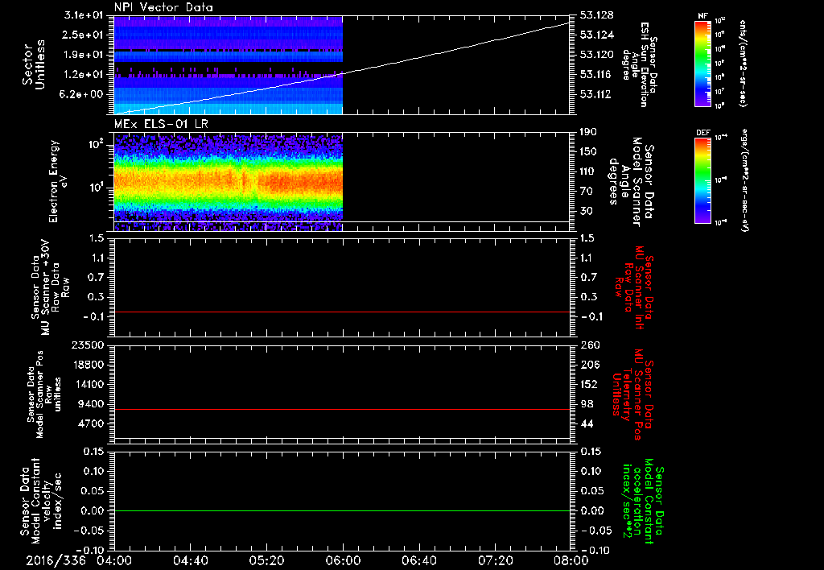
Task: Click the 206 telemetry tick label
Action: pos(588,365)
